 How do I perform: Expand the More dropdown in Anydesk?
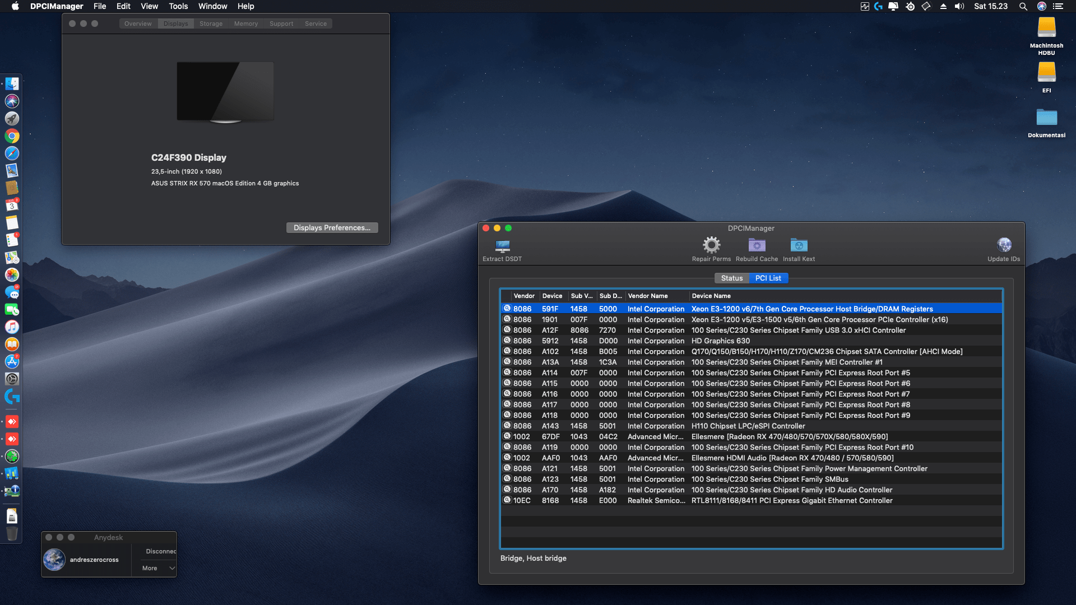(159, 568)
